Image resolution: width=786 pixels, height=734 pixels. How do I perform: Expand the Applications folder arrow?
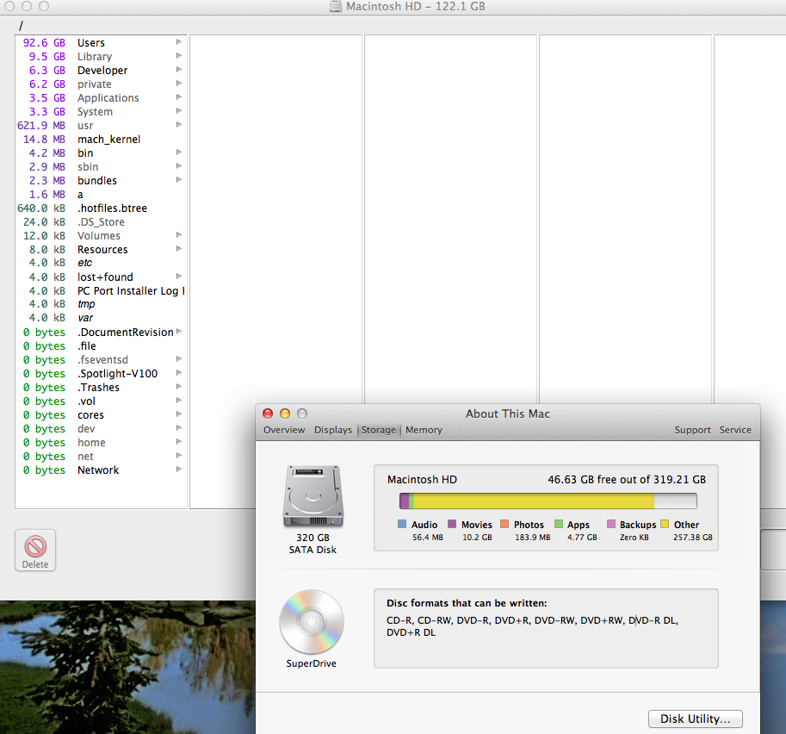(x=179, y=97)
